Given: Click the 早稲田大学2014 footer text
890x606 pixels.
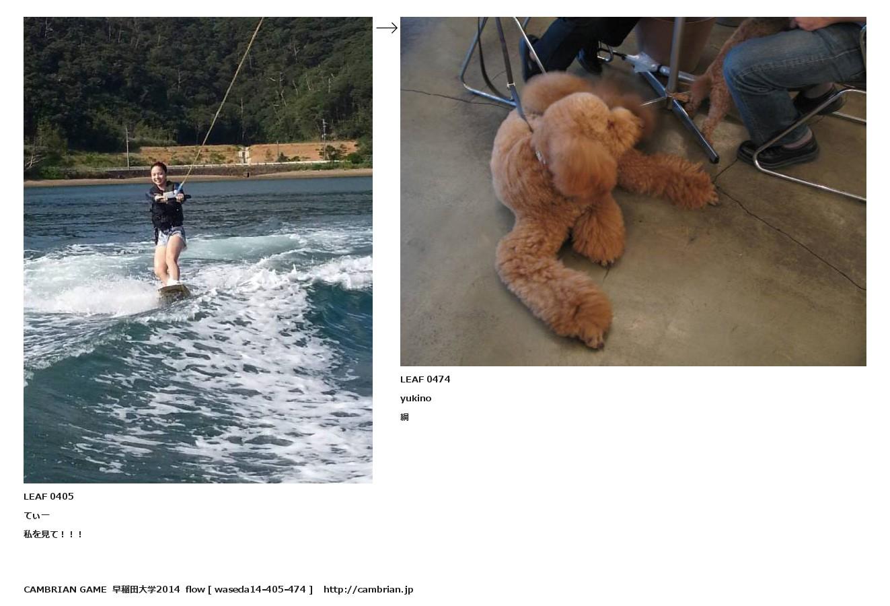Looking at the screenshot, I should (146, 589).
